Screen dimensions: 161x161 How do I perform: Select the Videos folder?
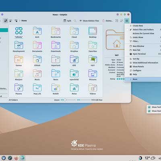click(93, 89)
